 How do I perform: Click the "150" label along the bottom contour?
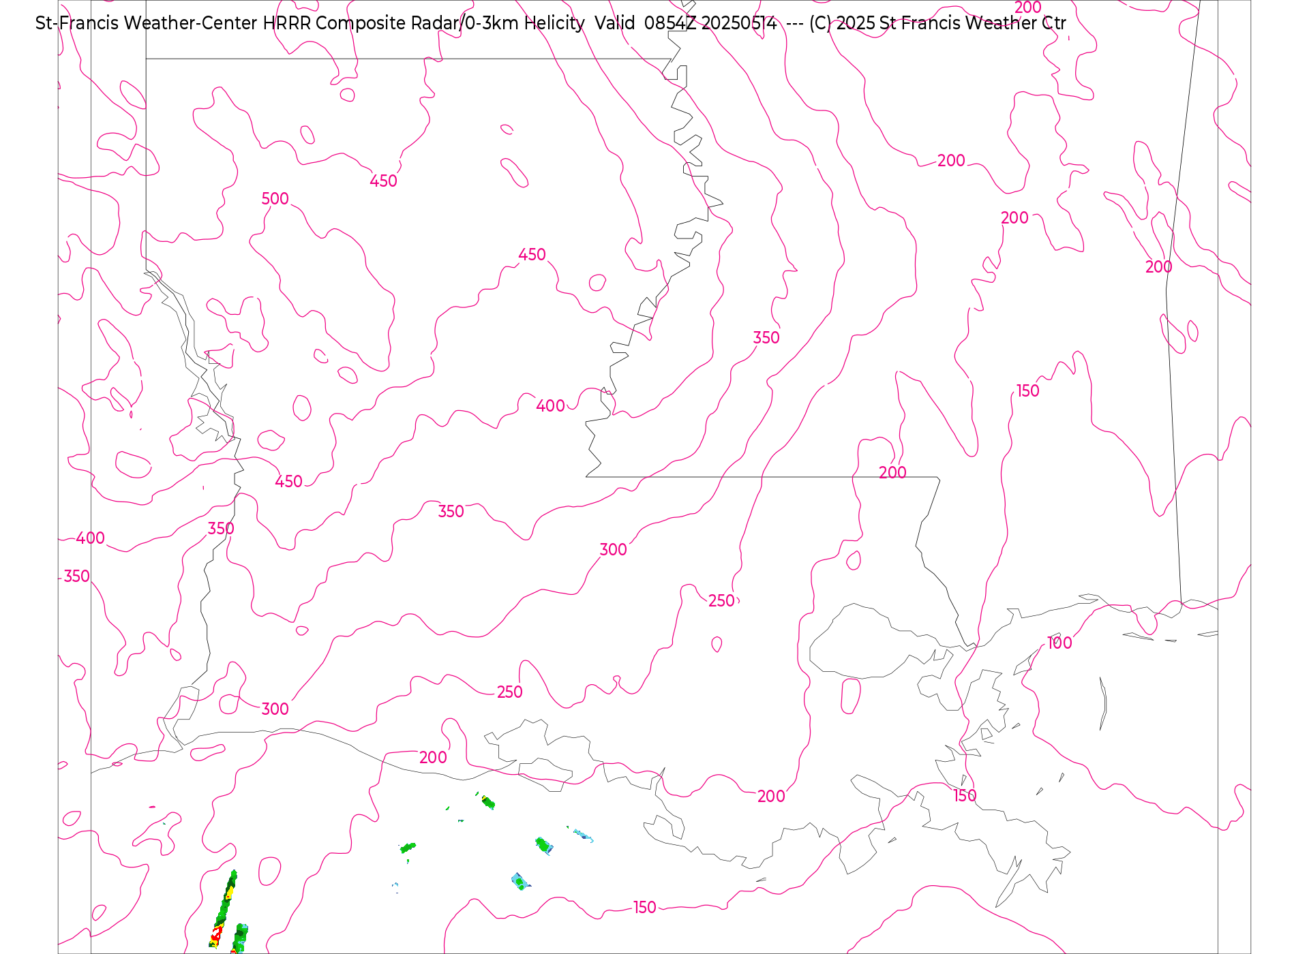point(645,908)
